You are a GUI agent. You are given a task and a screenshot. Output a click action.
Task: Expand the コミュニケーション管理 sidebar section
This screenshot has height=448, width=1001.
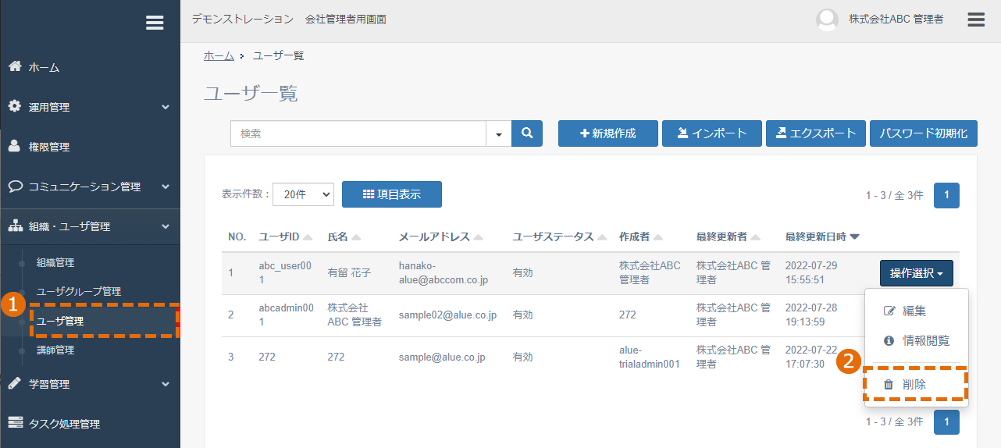(166, 187)
